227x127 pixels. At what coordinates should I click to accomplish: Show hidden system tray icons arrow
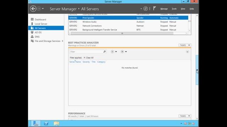pos(181,123)
